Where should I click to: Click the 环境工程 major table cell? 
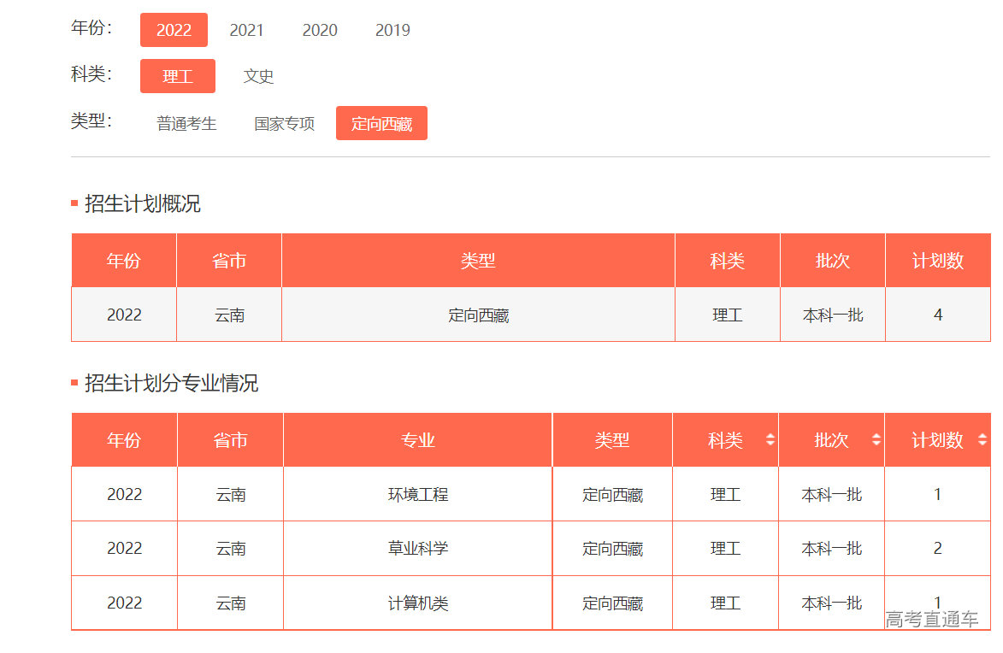[x=416, y=494]
